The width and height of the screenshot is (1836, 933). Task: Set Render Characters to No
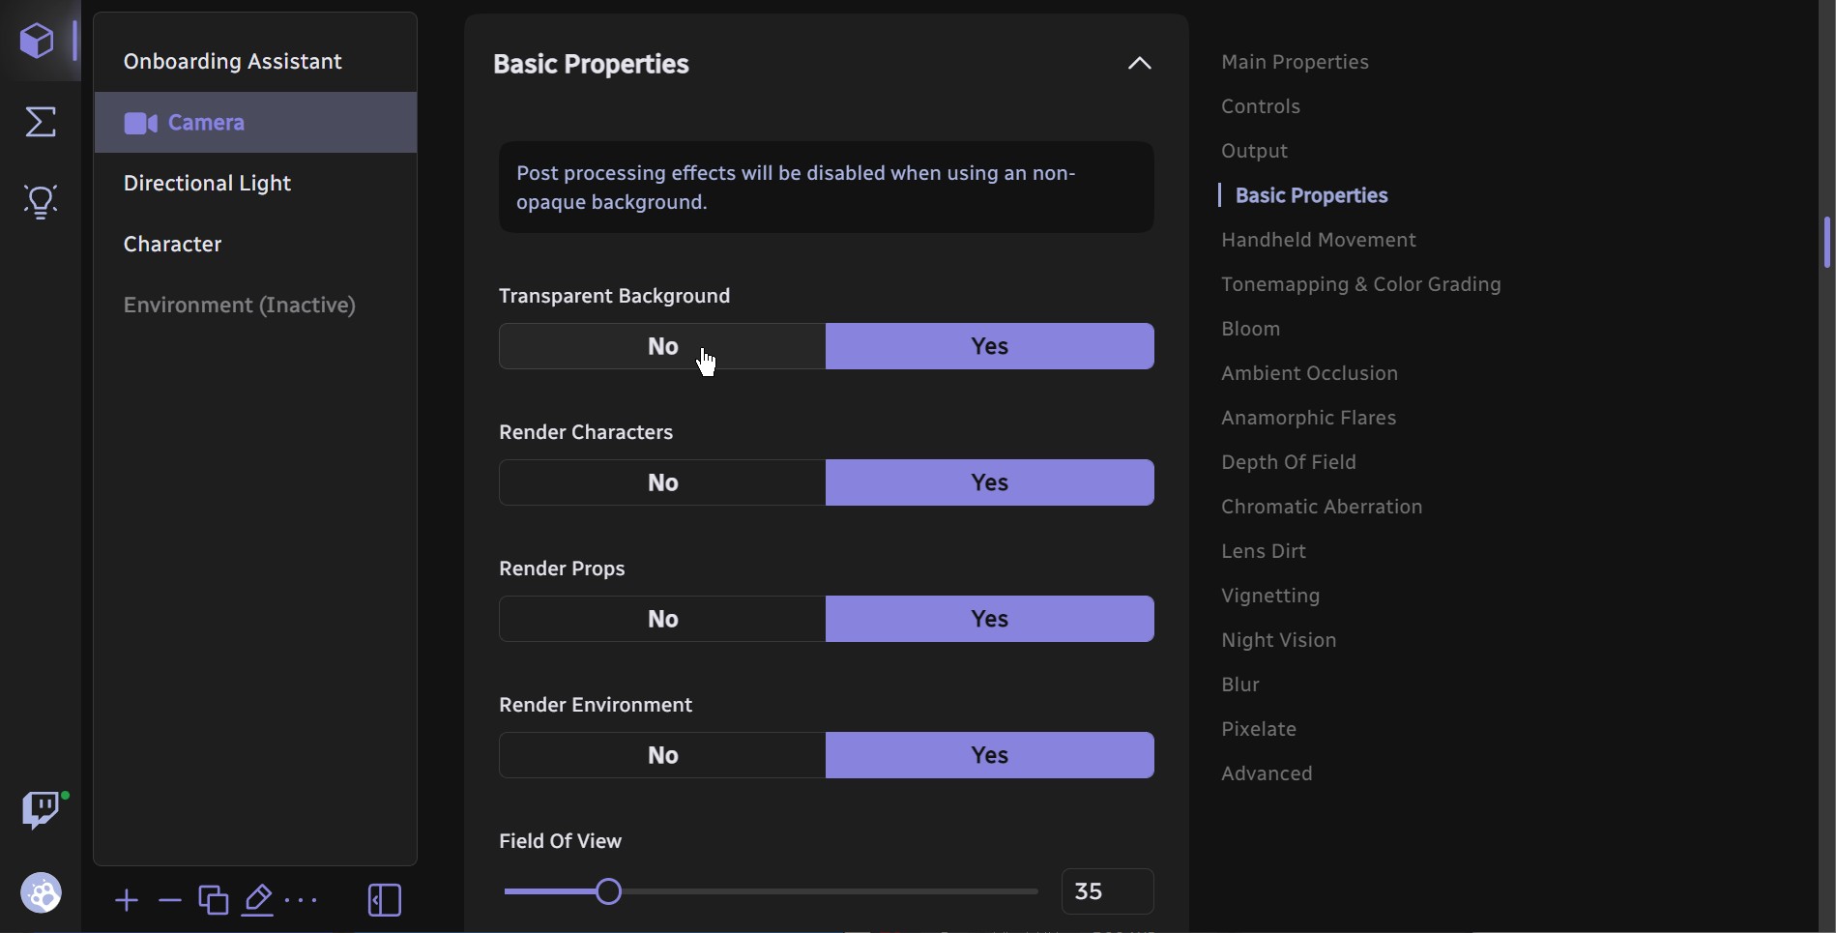point(662,482)
